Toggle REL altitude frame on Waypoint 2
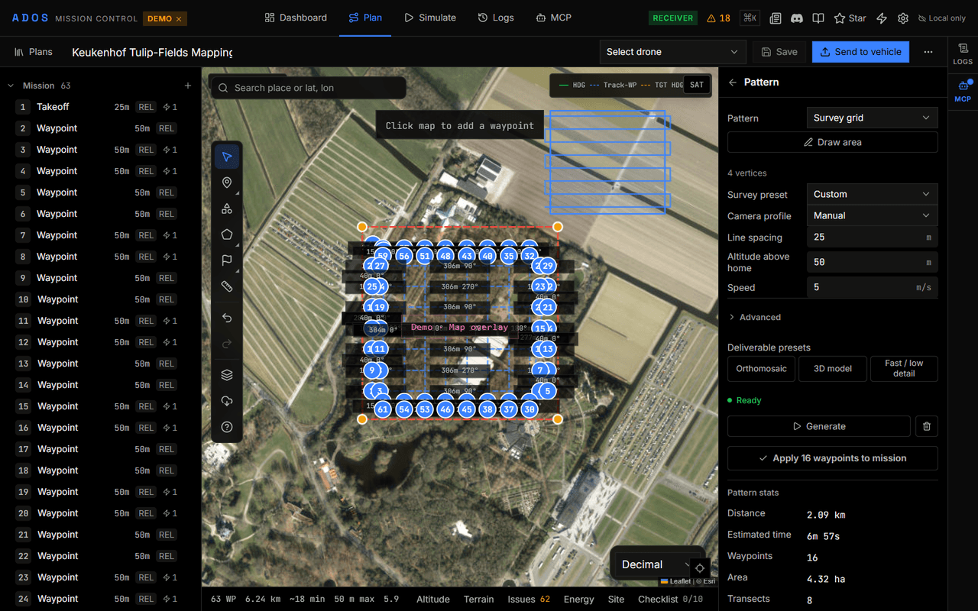 click(167, 128)
